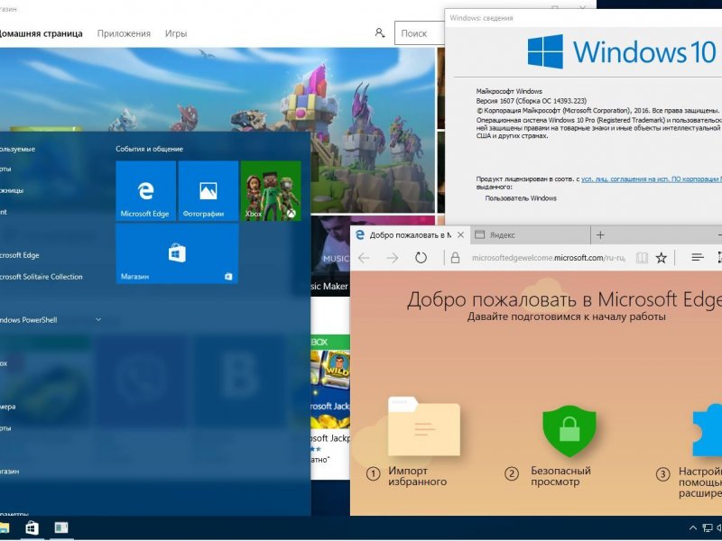The width and height of the screenshot is (722, 541).
Task: Click the Edge address bar URL
Action: pyautogui.click(x=549, y=258)
